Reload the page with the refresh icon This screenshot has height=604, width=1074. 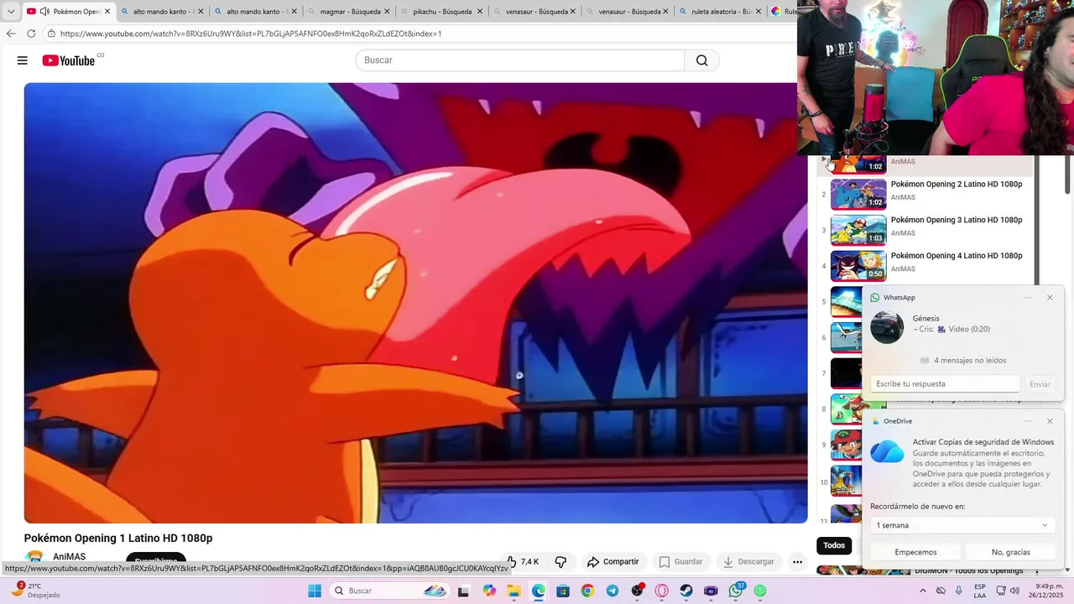click(31, 34)
